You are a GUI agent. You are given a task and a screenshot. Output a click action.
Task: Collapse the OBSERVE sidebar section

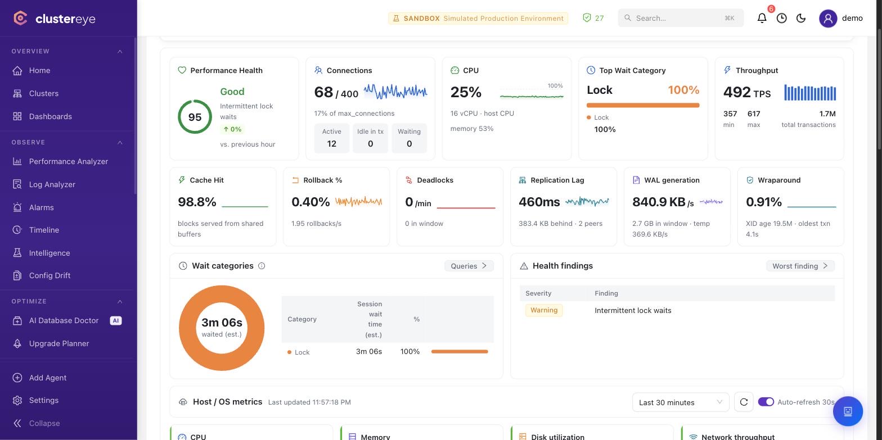[120, 142]
